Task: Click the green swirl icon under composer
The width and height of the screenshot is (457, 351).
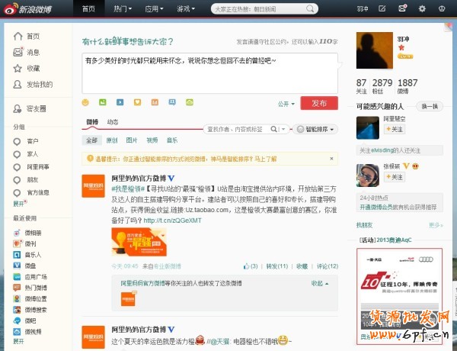Action: [x=190, y=102]
